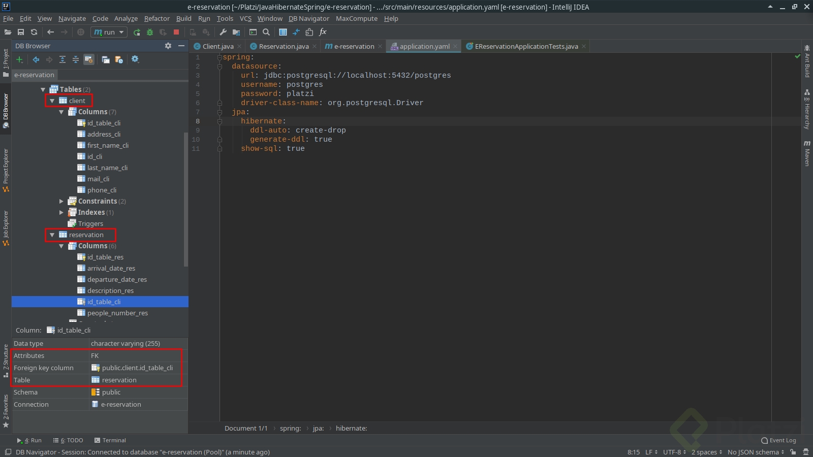Toggle the 1: Project tool window
813x457 pixels.
6,62
